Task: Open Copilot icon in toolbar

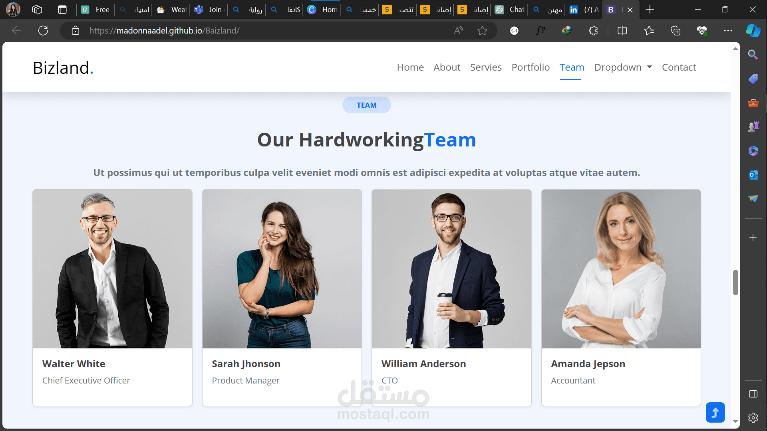Action: 753,30
